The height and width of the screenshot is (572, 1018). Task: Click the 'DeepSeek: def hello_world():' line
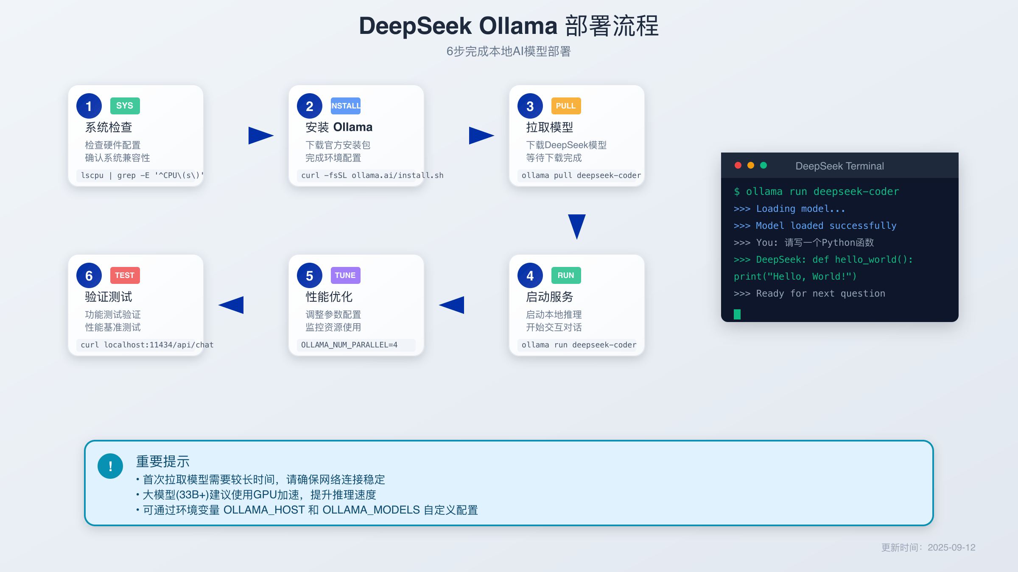pos(823,259)
